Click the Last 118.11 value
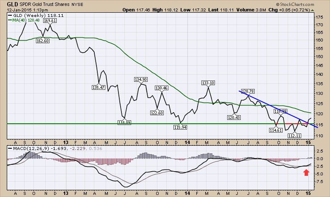330x197 pixels. click(x=221, y=10)
